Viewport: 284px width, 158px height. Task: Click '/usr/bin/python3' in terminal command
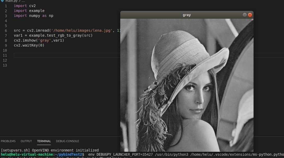[172, 154]
